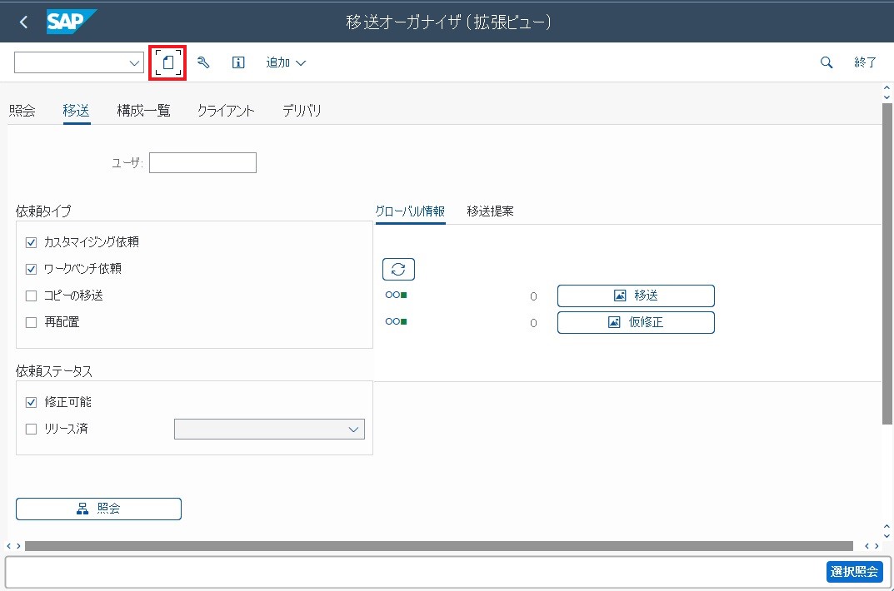Click the 仮修正 button

point(635,322)
